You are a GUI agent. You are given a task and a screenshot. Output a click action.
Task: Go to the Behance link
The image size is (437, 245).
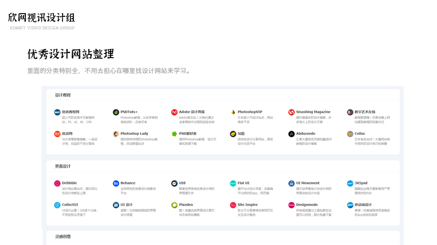127,183
